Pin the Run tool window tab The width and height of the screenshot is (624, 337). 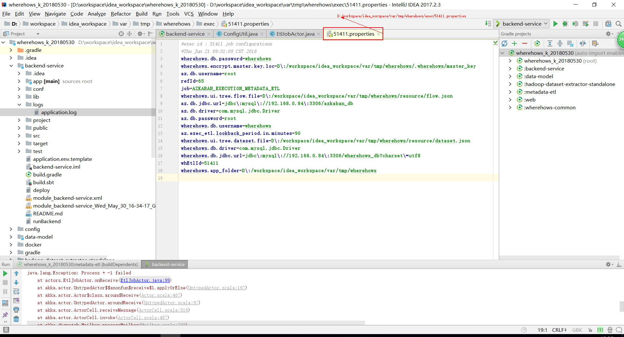[5, 315]
